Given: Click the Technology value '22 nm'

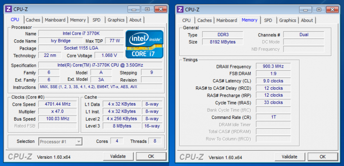Looking at the screenshot, I should point(50,55).
